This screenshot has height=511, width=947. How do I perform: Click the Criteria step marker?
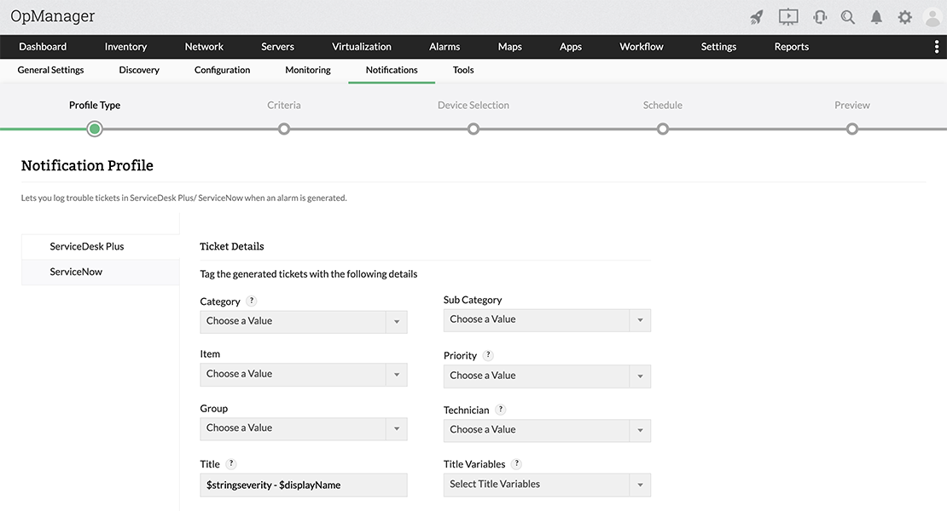point(284,129)
